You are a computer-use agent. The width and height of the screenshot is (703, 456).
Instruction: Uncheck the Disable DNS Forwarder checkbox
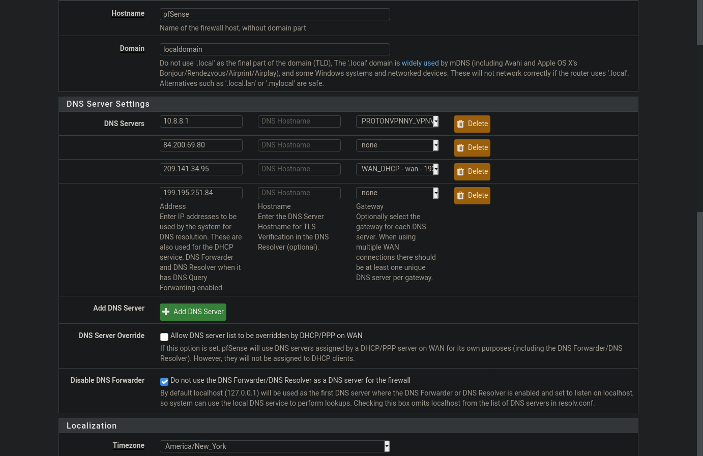pos(164,381)
